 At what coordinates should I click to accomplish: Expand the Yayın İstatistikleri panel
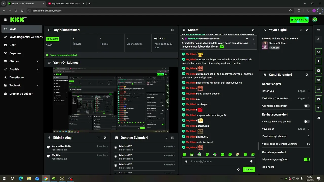point(172,30)
